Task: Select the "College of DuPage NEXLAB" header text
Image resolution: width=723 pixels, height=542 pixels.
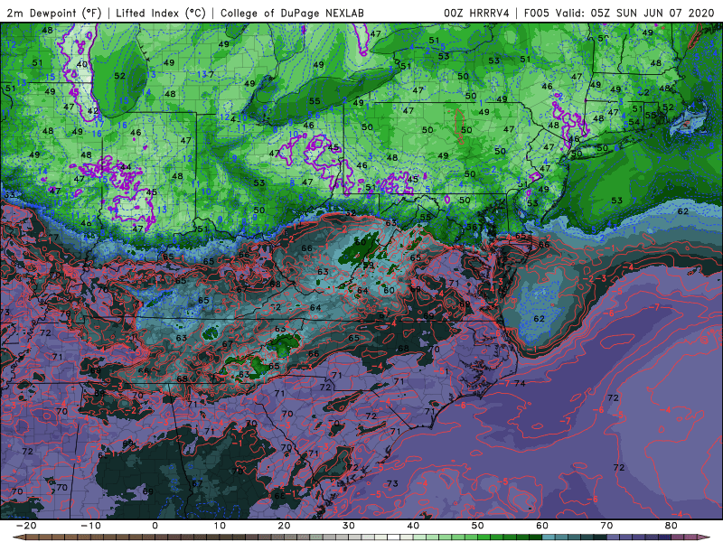Action: (292, 13)
